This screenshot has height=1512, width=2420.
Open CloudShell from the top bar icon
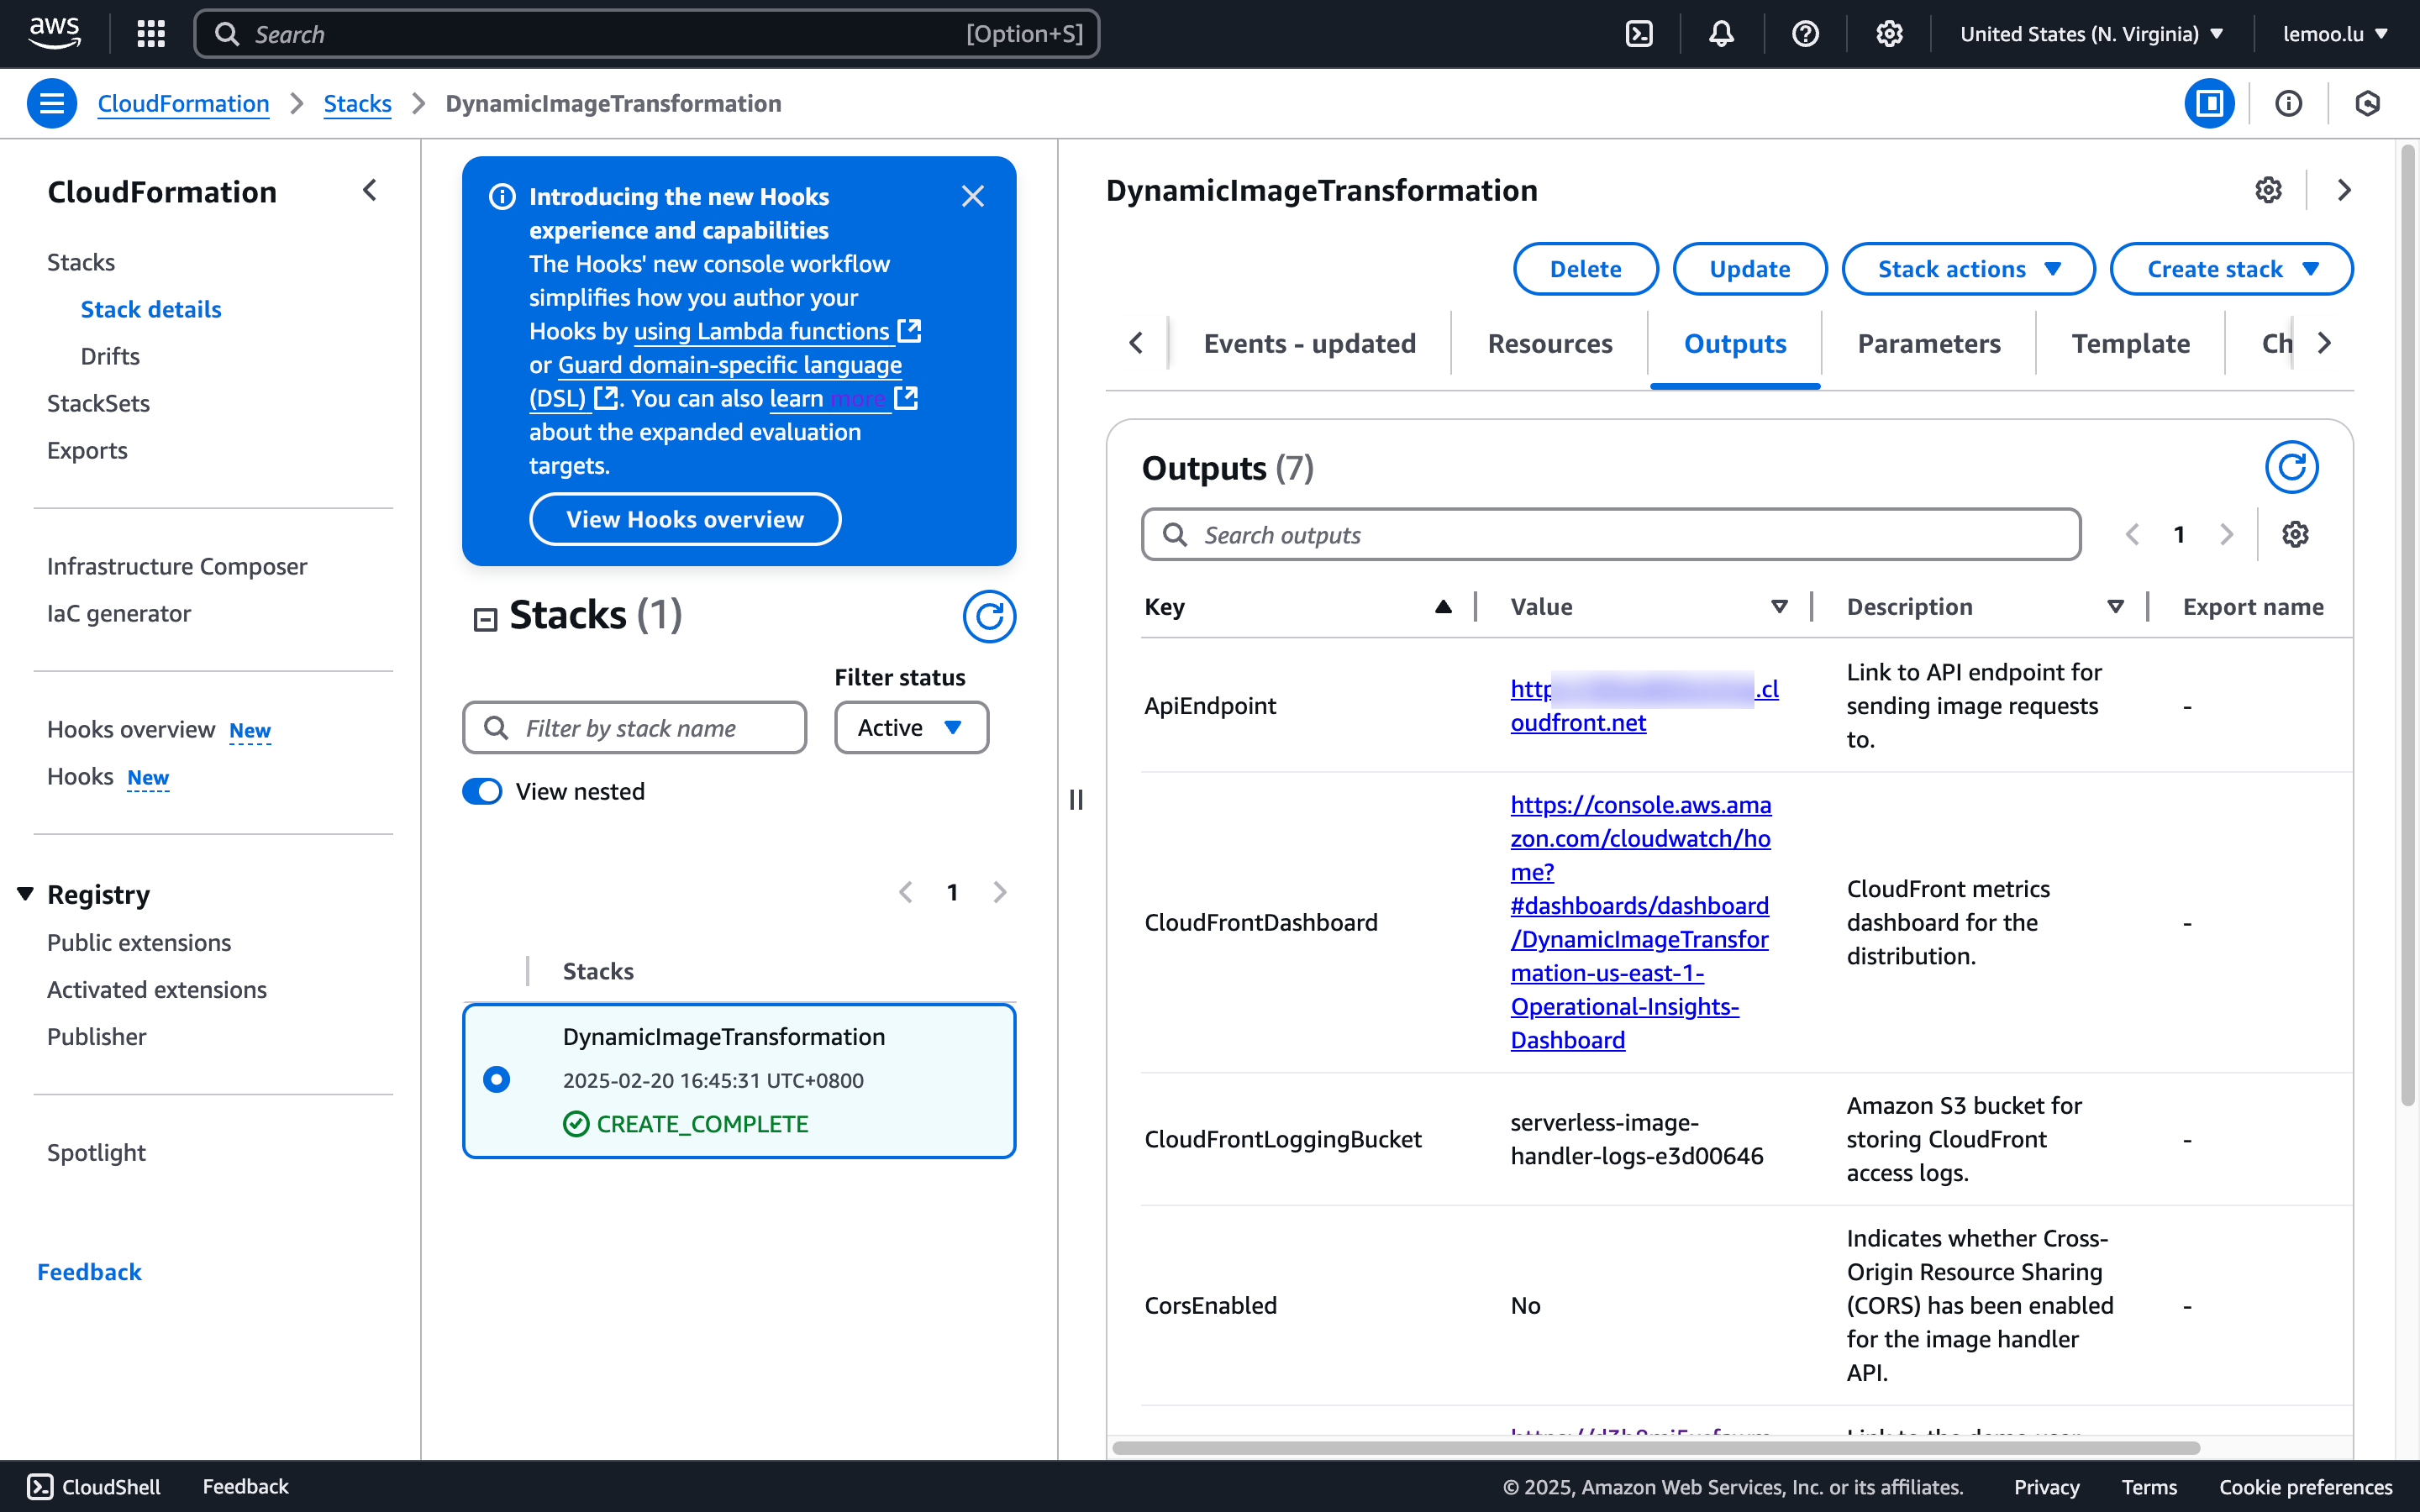tap(1639, 34)
